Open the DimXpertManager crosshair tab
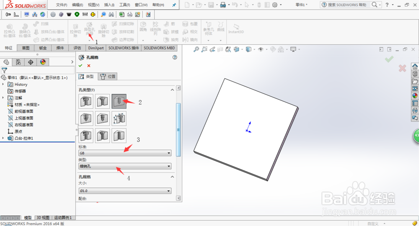419x226 pixels. click(x=31, y=62)
